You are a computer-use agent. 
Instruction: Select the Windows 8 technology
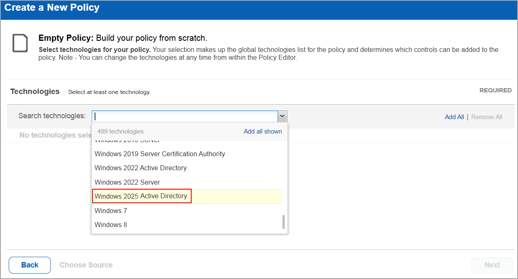pos(111,225)
